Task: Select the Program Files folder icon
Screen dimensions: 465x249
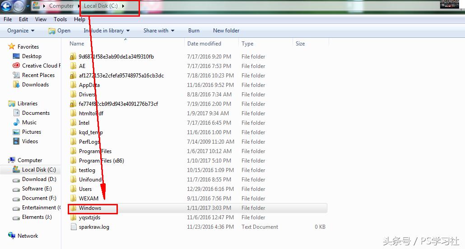Action: (x=73, y=151)
